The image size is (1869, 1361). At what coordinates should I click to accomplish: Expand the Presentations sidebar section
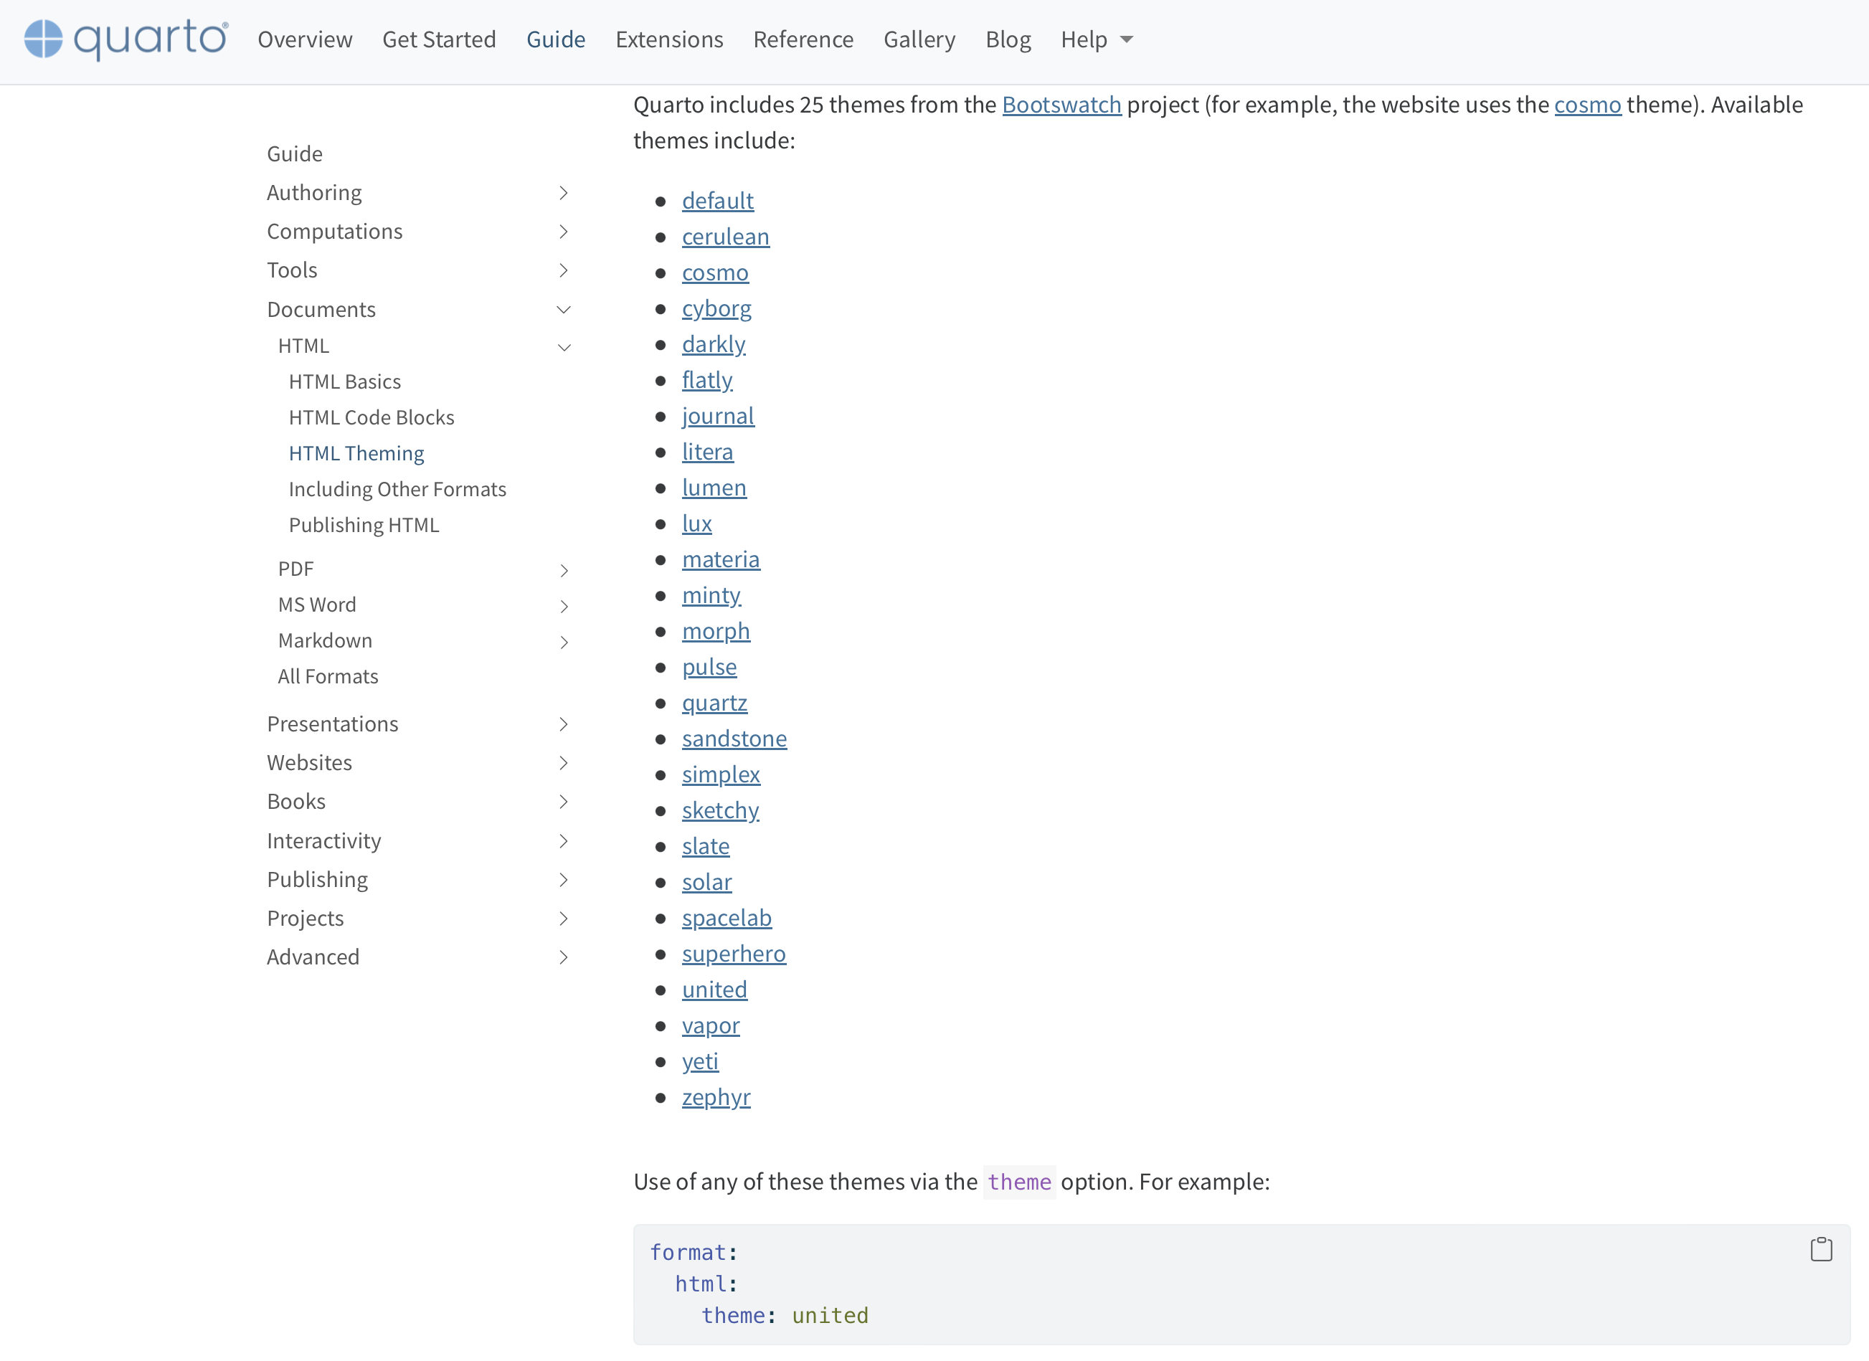coord(564,724)
